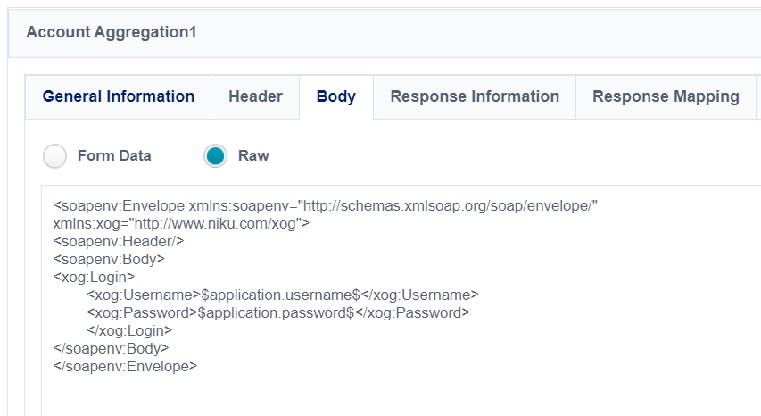Select the Form Data radio button
761x416 pixels.
pos(55,156)
